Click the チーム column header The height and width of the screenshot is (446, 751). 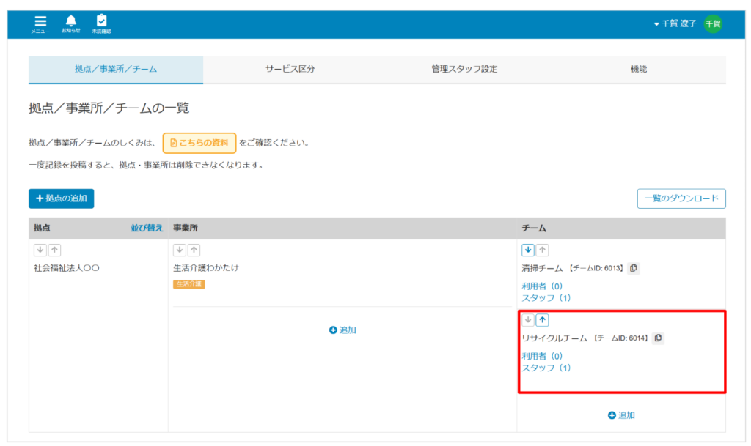(x=534, y=228)
